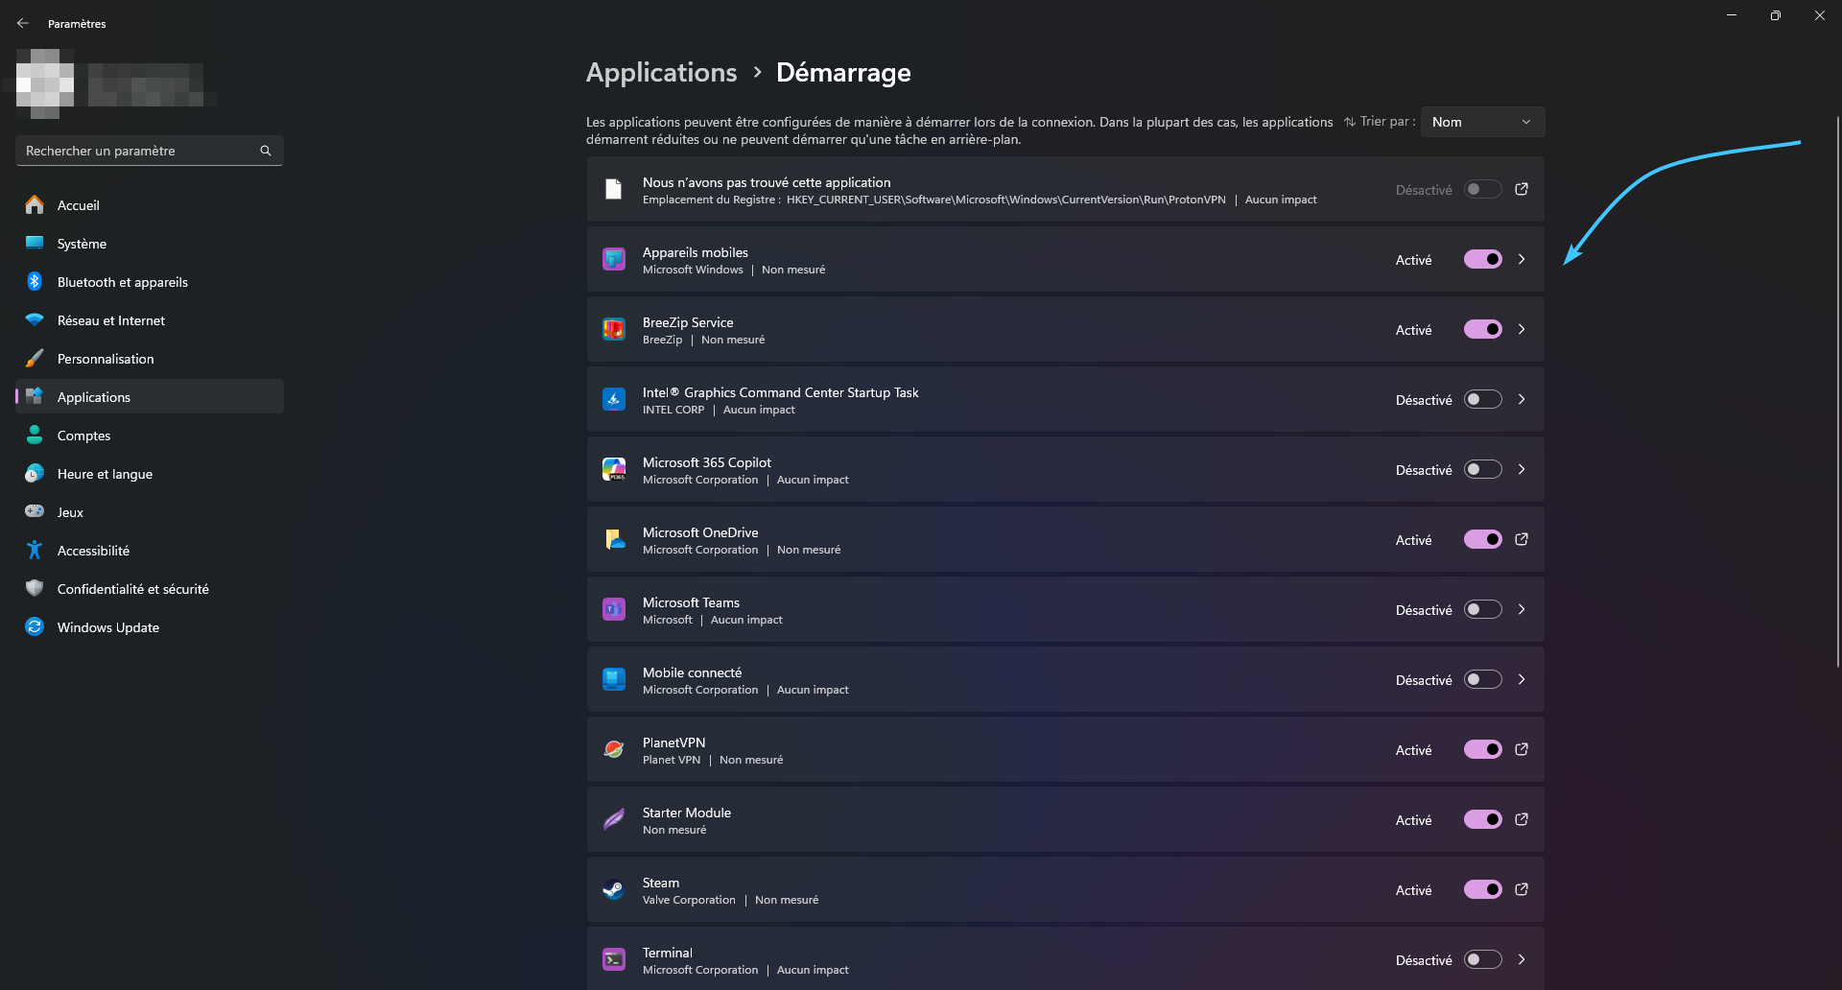
Task: Toggle Starter Module startup switch
Action: pos(1482,819)
